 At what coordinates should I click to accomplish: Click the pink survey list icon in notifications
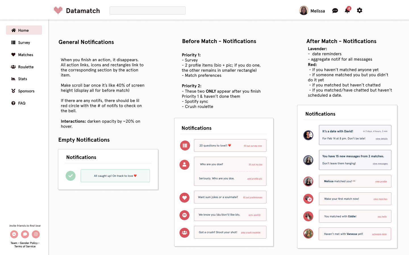point(184,145)
